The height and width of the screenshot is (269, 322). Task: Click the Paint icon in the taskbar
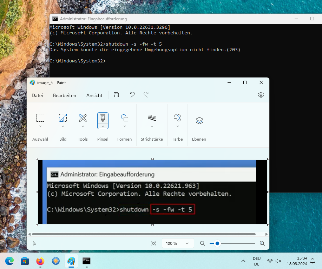pos(71,261)
